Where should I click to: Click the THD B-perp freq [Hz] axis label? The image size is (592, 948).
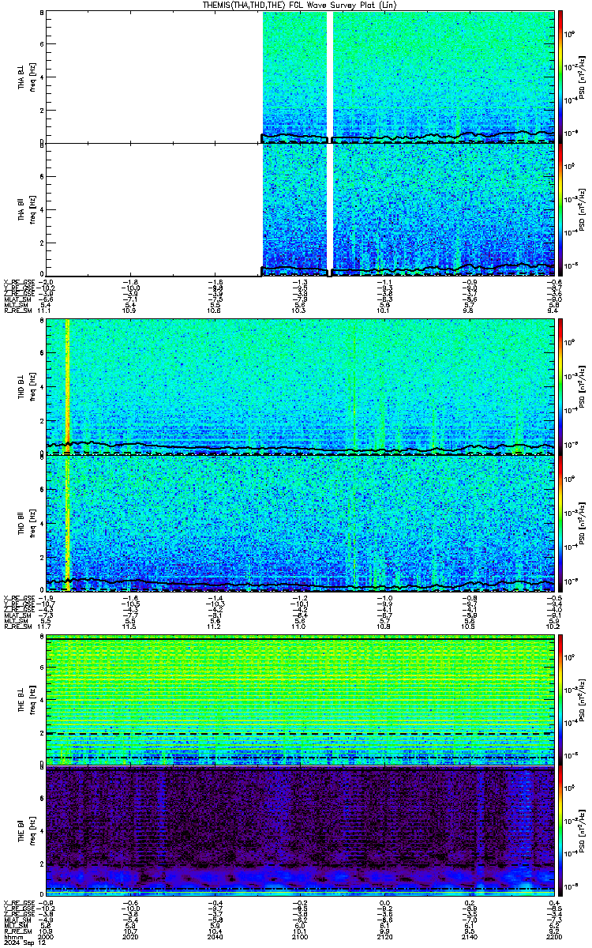[x=32, y=387]
